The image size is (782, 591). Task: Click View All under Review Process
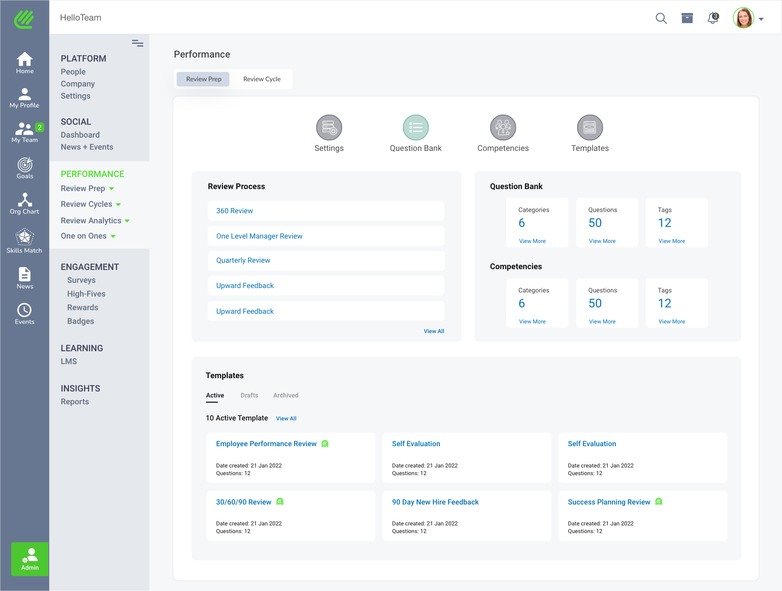click(434, 331)
